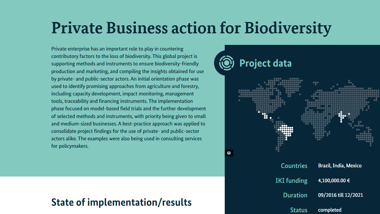Viewport: 380px width, 214px height.
Task: Click the 'Brazil, India, Mexico' value
Action: (x=340, y=166)
